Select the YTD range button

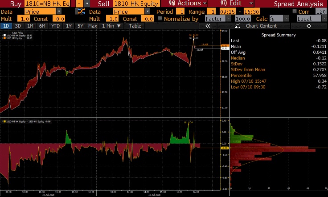click(x=55, y=26)
